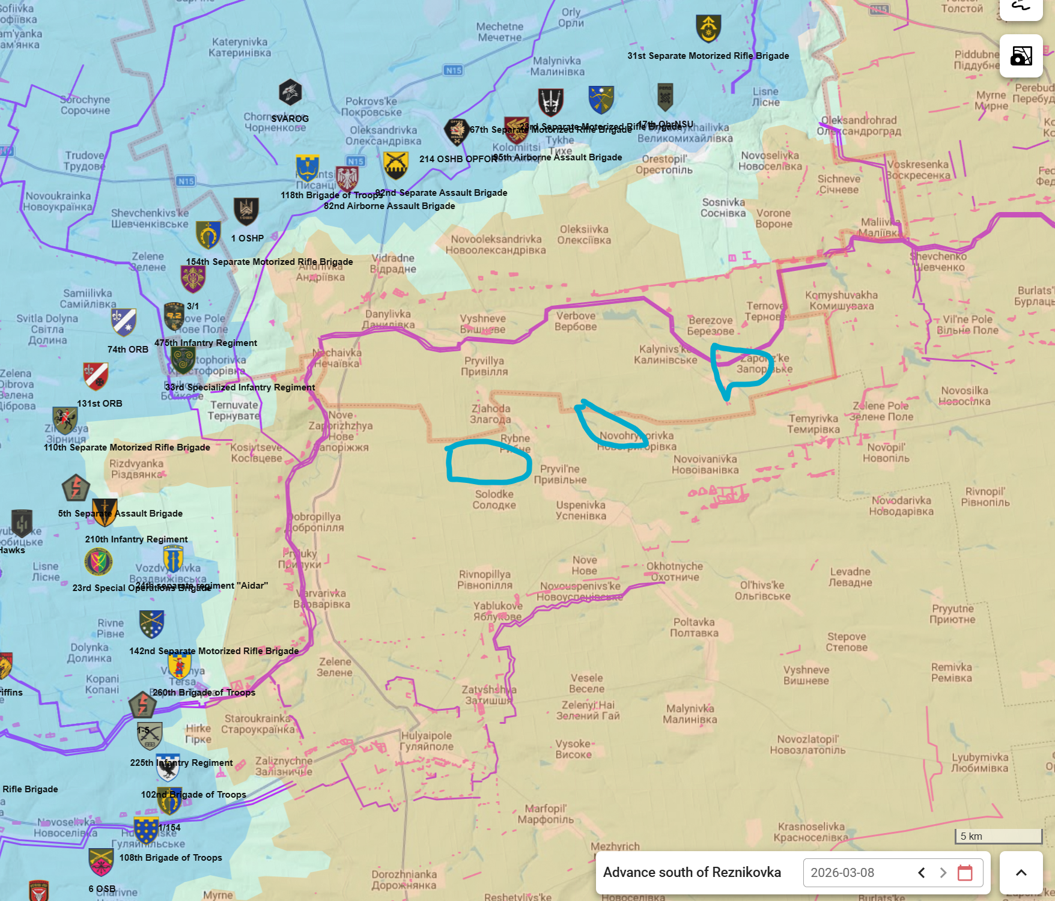Click the Lyubymivka town label
Viewport: 1055px width, 901px height.
point(980,762)
